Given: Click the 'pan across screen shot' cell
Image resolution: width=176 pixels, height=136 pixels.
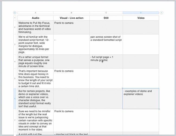Looking at the screenshot, I should pos(106,44).
